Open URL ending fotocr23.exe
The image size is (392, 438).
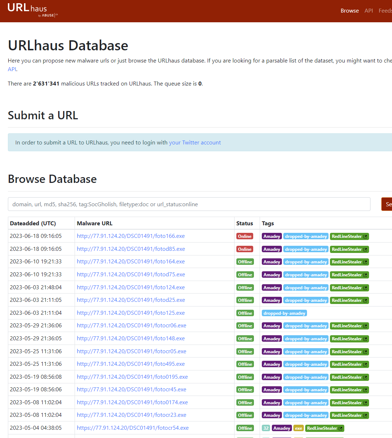point(132,415)
